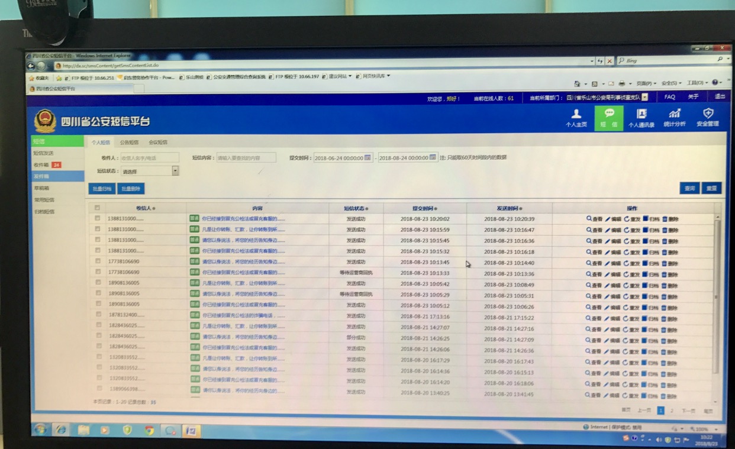Open 个人通讯录 contacts icon
The height and width of the screenshot is (449, 735).
click(x=641, y=114)
